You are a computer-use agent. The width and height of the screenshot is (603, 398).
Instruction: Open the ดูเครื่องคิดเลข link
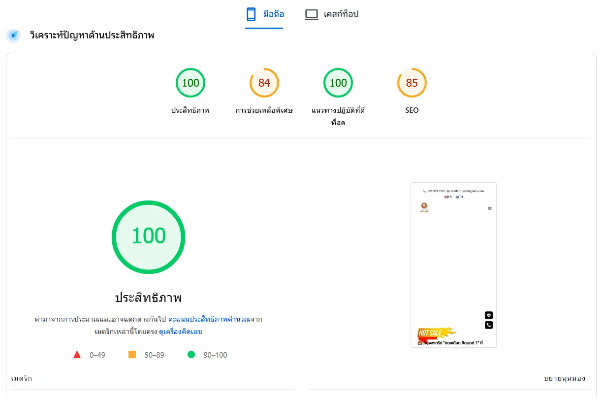(x=180, y=332)
